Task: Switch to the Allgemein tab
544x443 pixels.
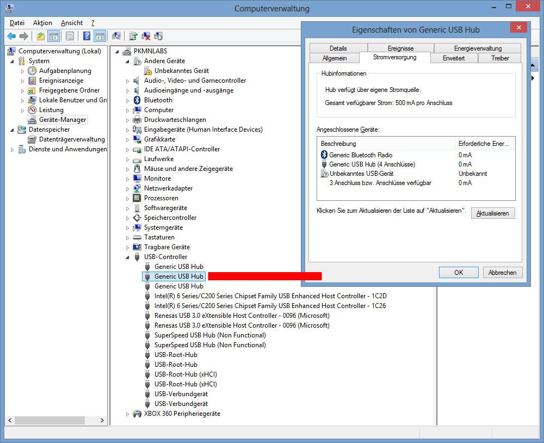Action: 335,58
